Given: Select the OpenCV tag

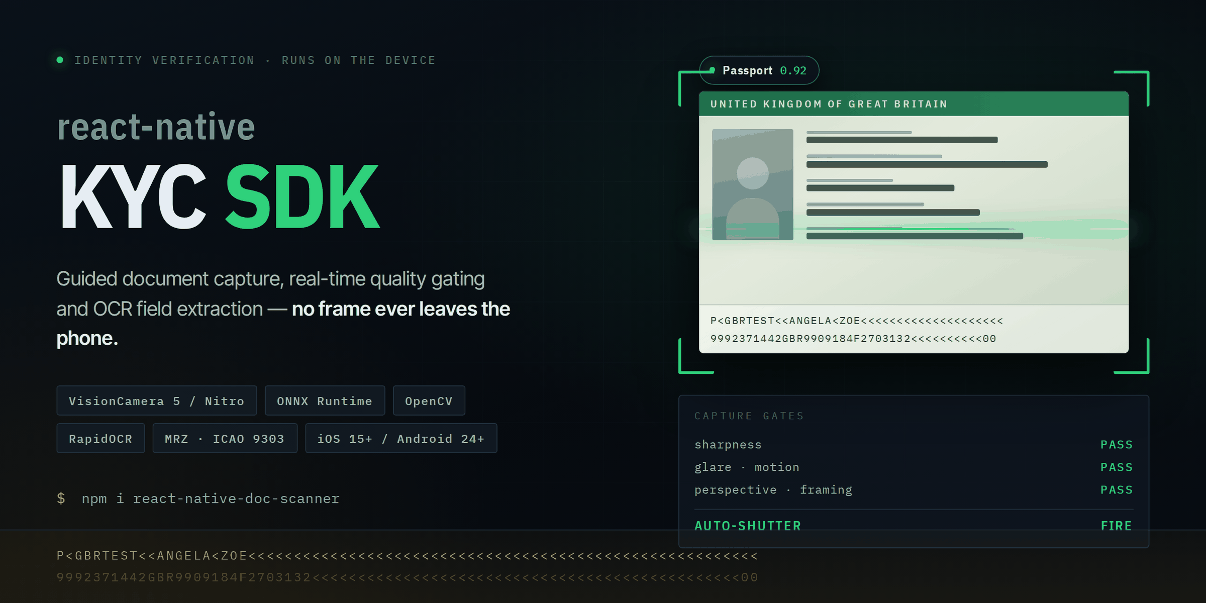Looking at the screenshot, I should (429, 400).
